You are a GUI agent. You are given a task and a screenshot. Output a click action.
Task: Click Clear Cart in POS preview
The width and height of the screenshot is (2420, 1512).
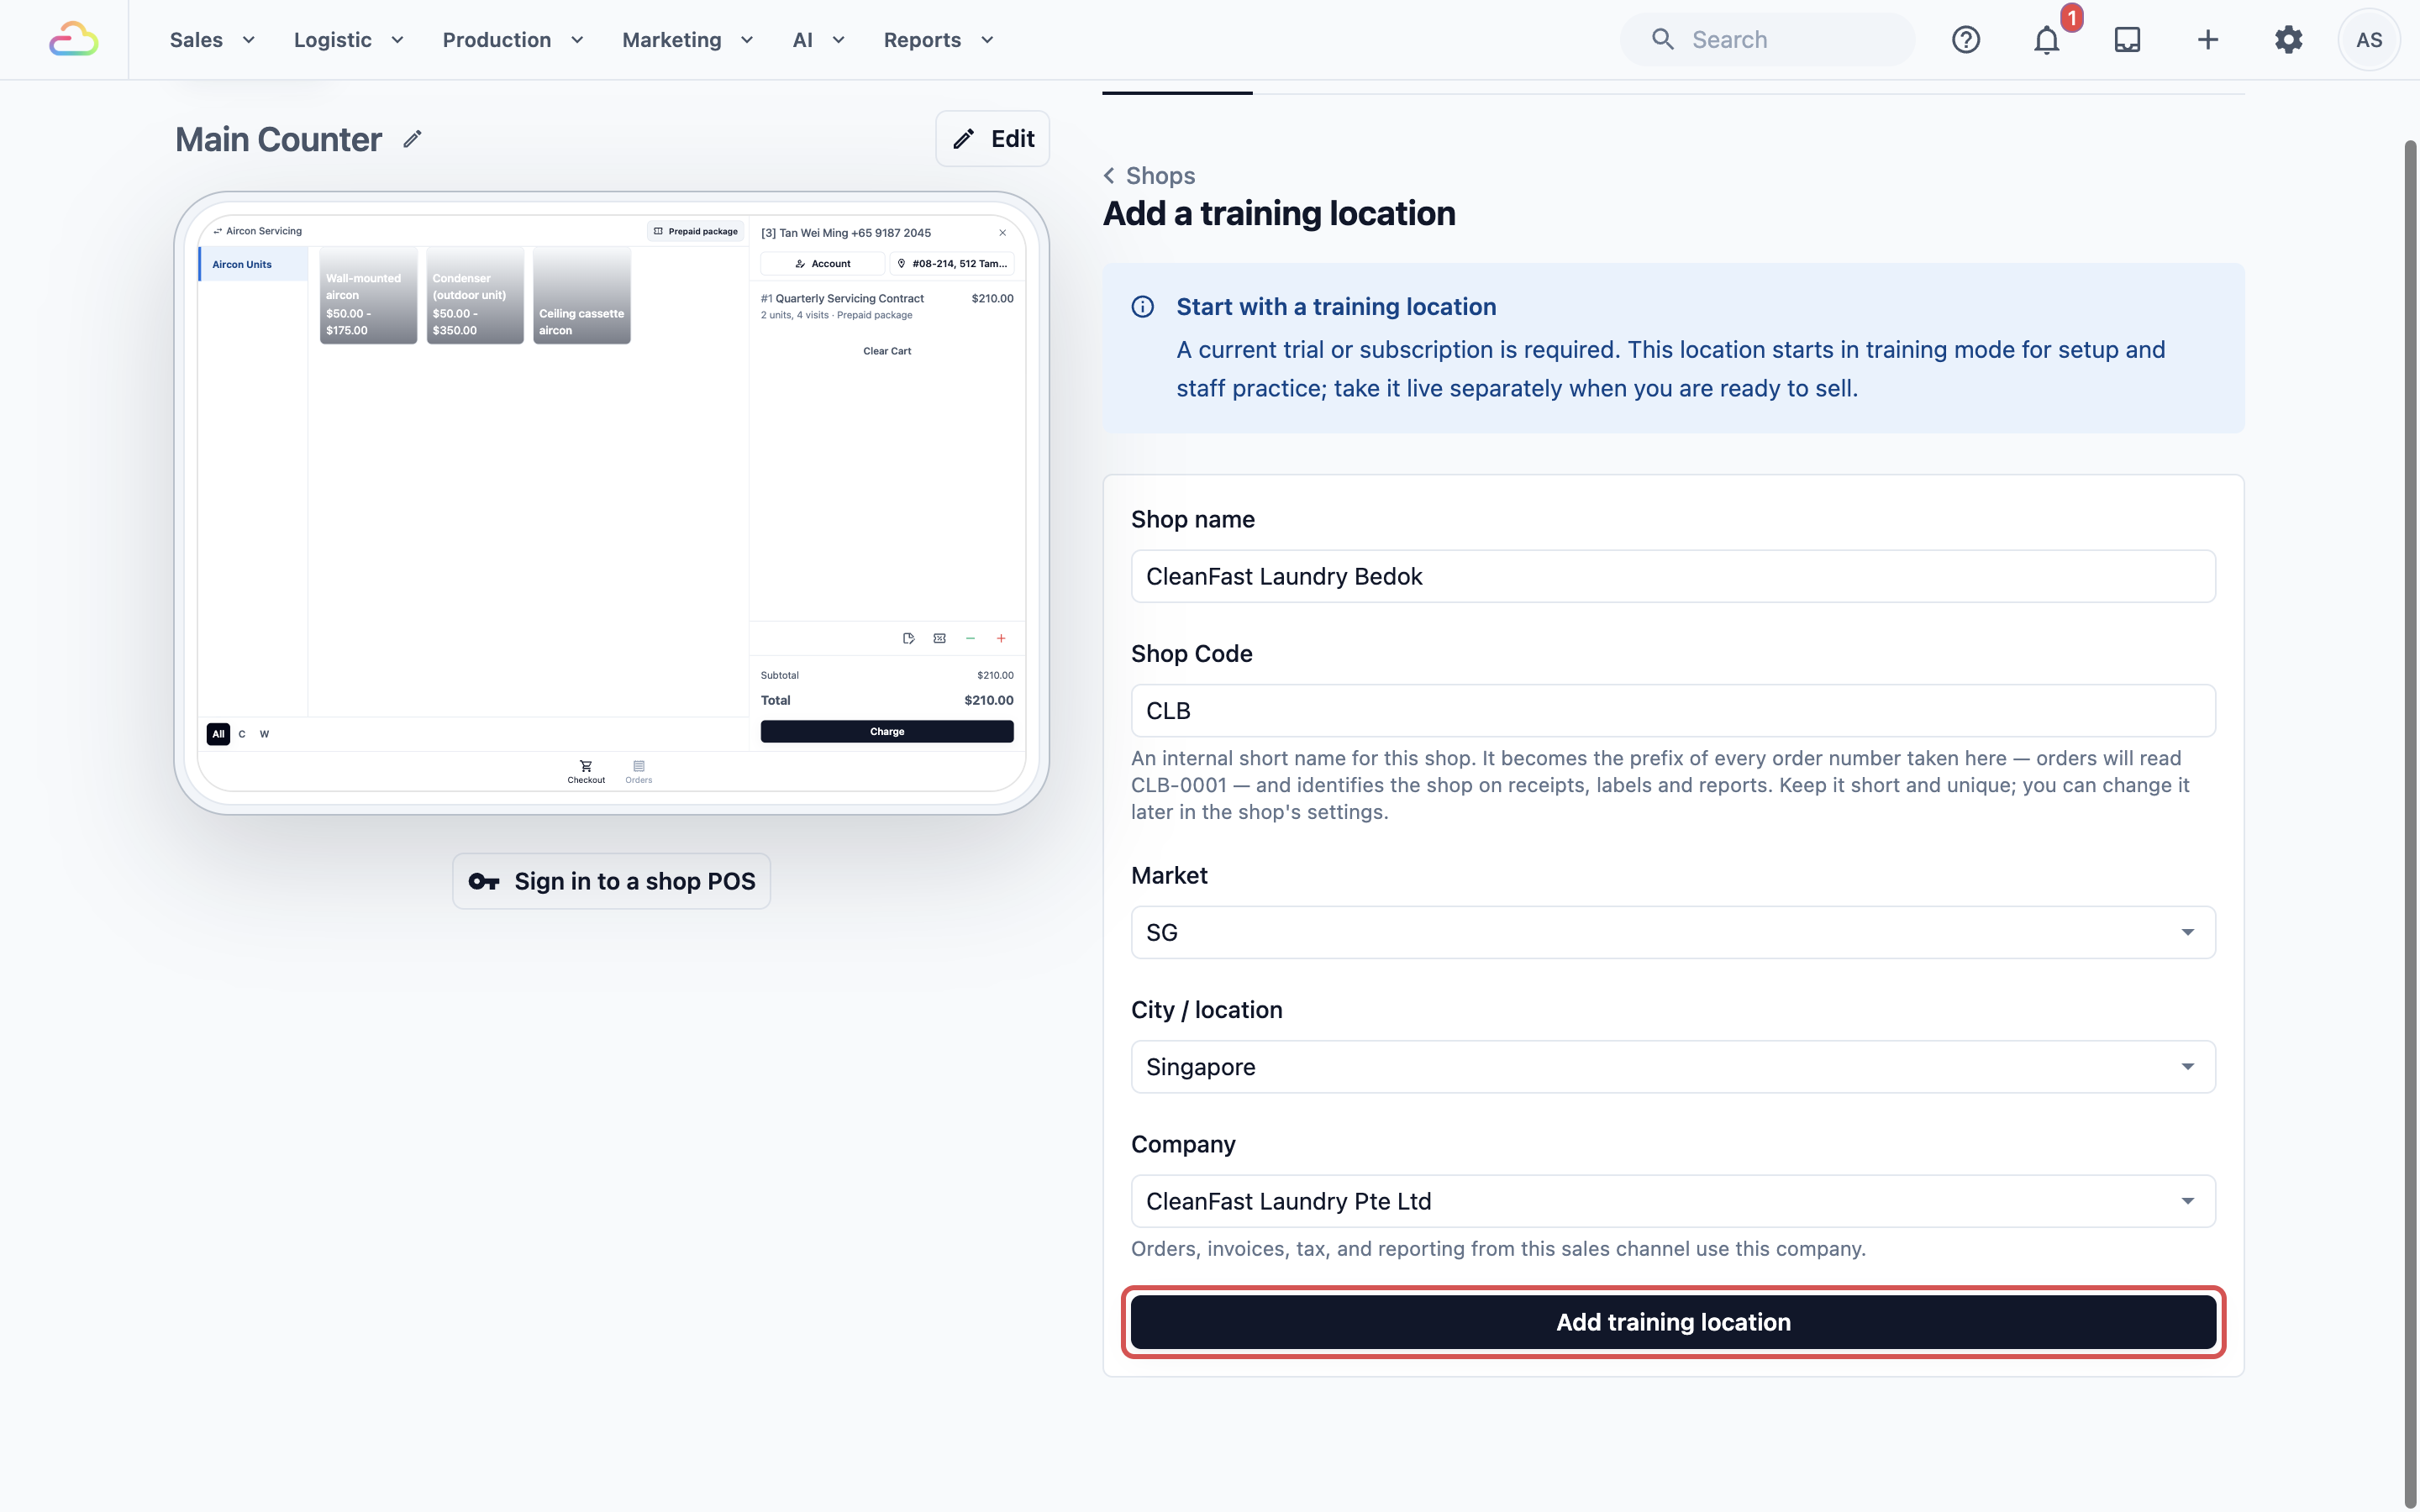[887, 351]
